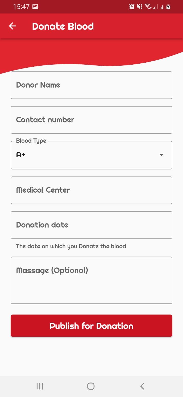Tap the muted sound status icon
The image size is (183, 397).
pos(140,7)
